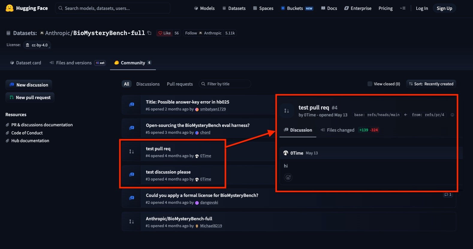Open the Files and versions tab
This screenshot has height=249, width=473.
click(78, 63)
